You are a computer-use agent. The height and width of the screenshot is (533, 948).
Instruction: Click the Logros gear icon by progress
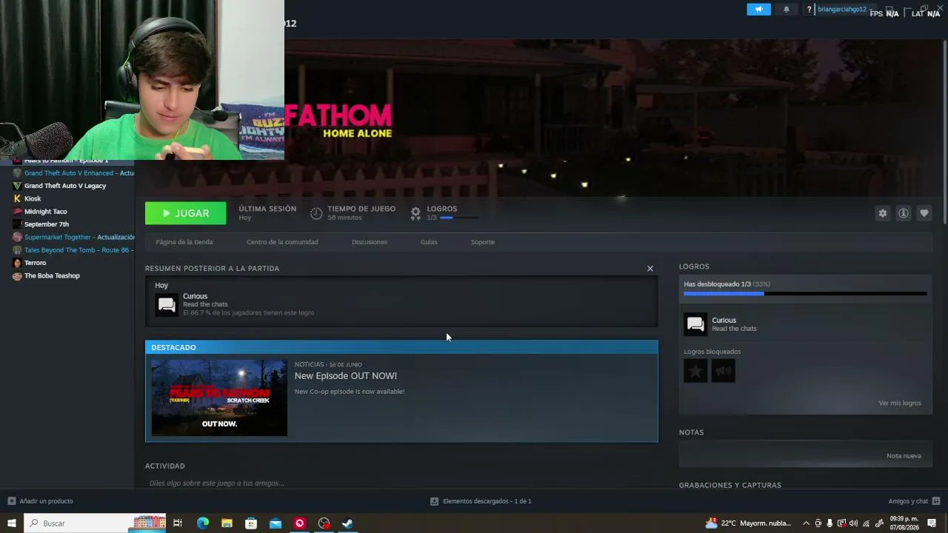(415, 213)
